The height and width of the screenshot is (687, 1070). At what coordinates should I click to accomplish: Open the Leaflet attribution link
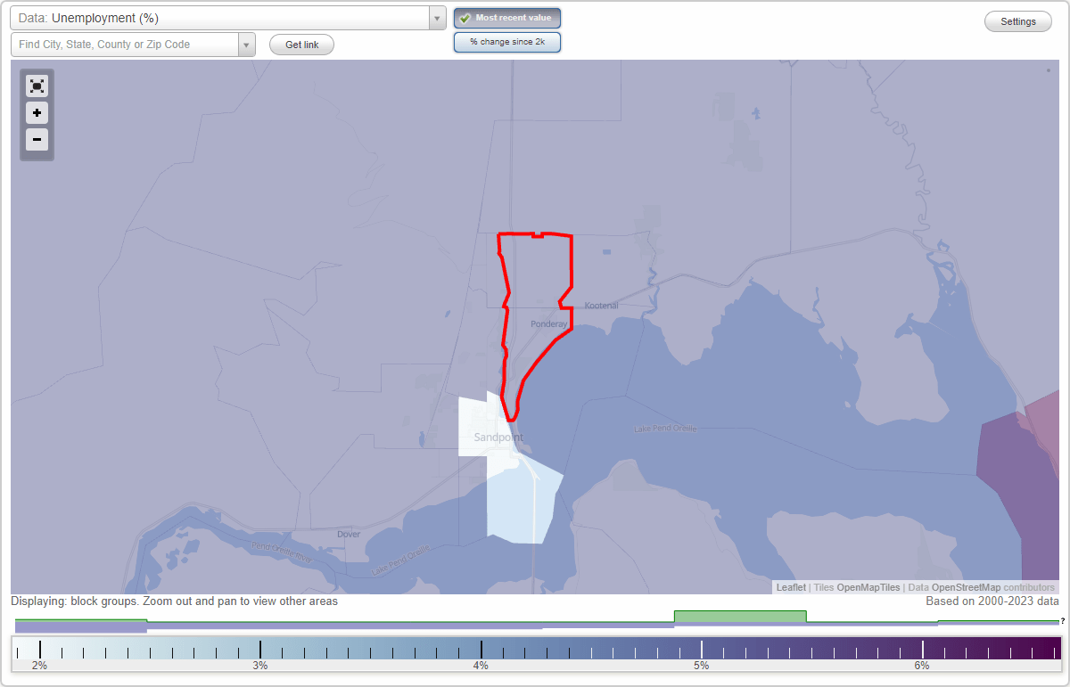tap(791, 587)
